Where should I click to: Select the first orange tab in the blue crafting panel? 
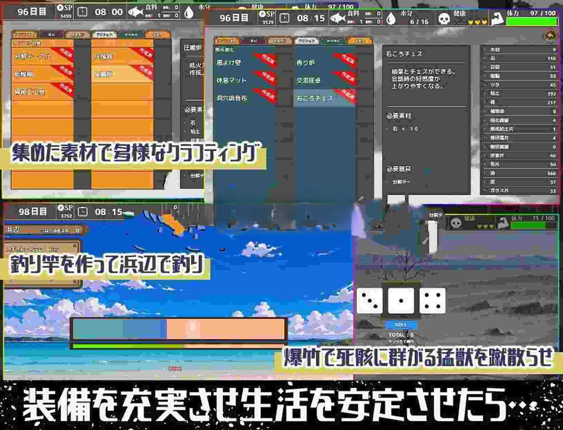[x=227, y=41]
